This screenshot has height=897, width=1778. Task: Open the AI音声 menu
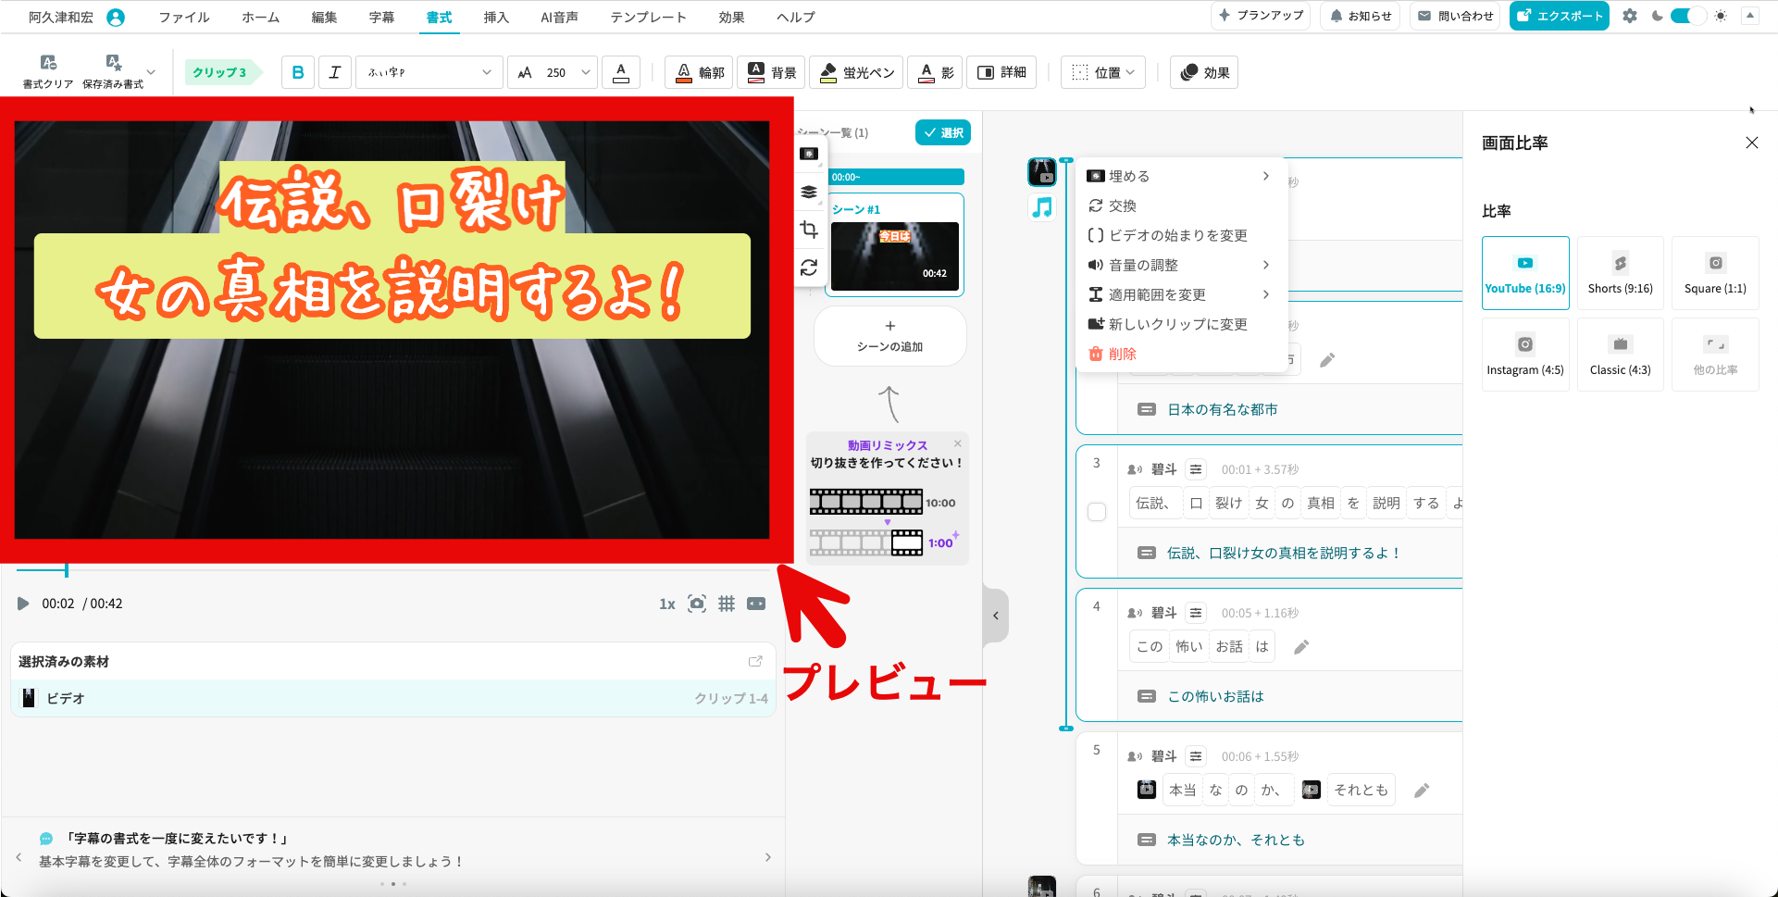(559, 17)
